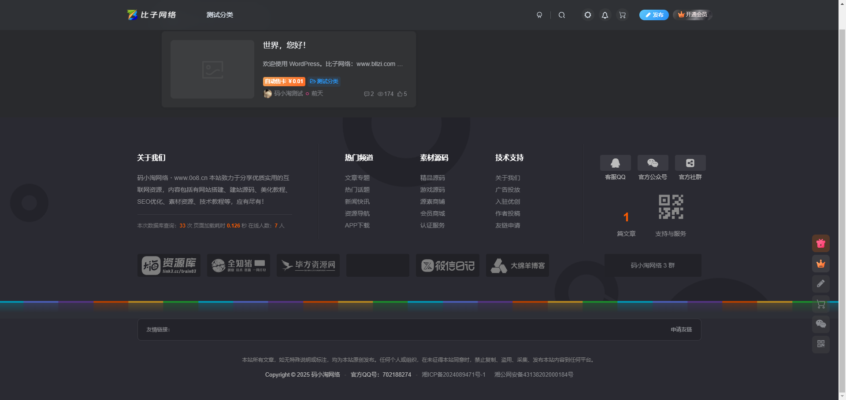Click the 比子网络 site logo

(x=152, y=15)
